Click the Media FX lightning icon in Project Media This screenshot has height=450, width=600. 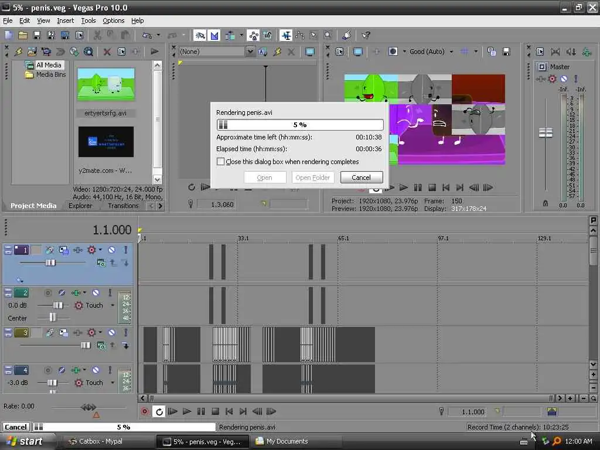[x=18, y=52]
